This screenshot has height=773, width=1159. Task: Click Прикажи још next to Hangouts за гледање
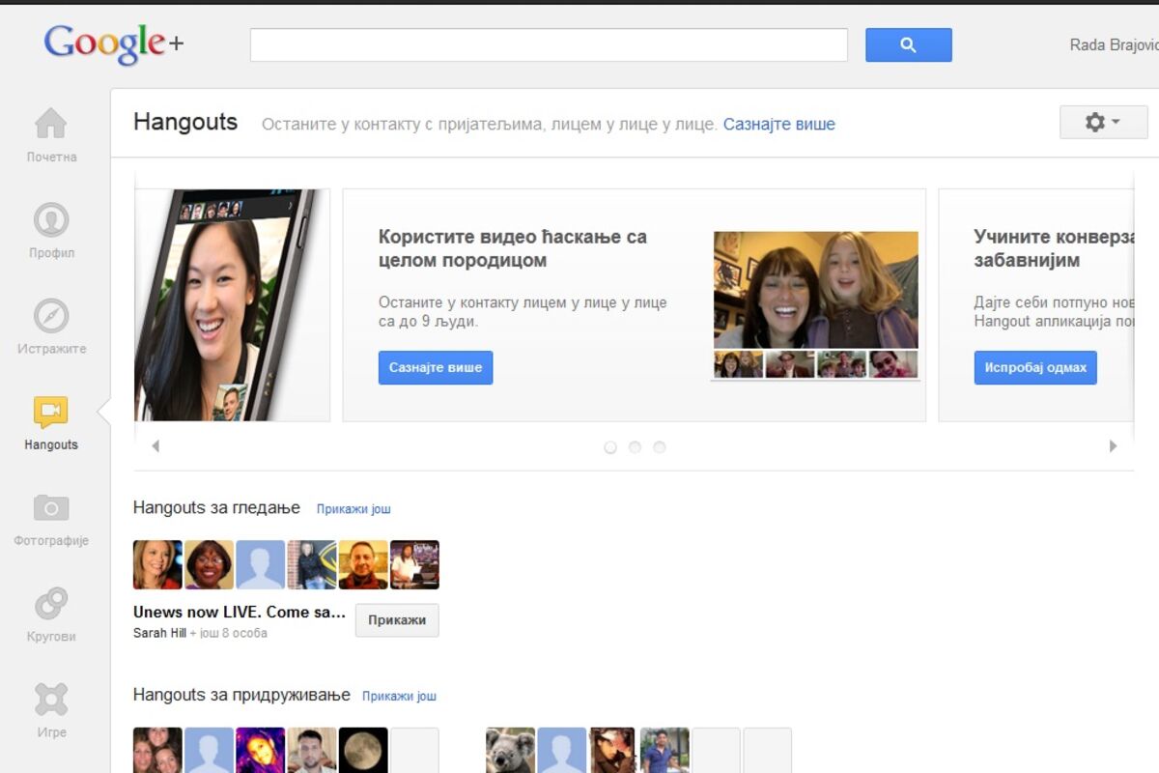(x=353, y=509)
